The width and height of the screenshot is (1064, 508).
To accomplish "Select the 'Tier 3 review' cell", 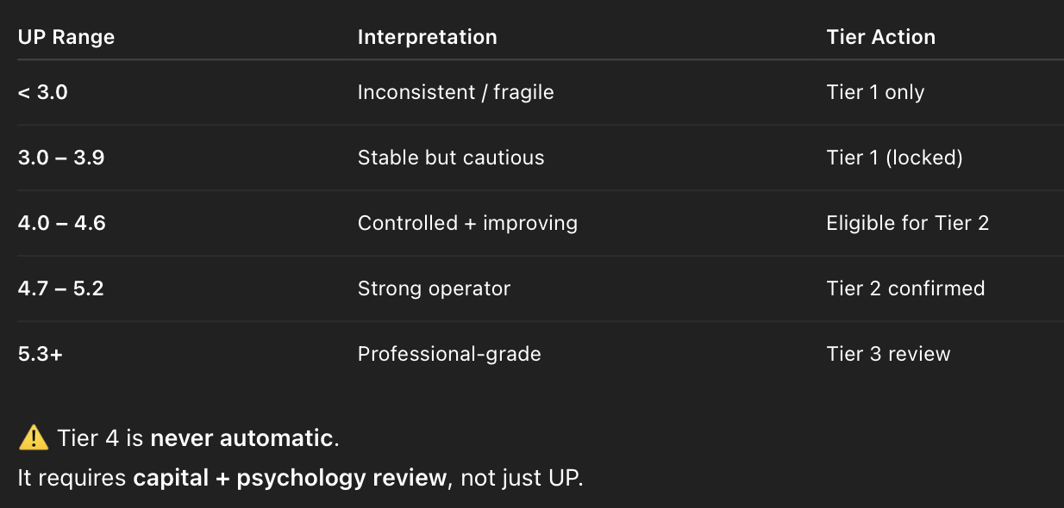I will tap(888, 354).
